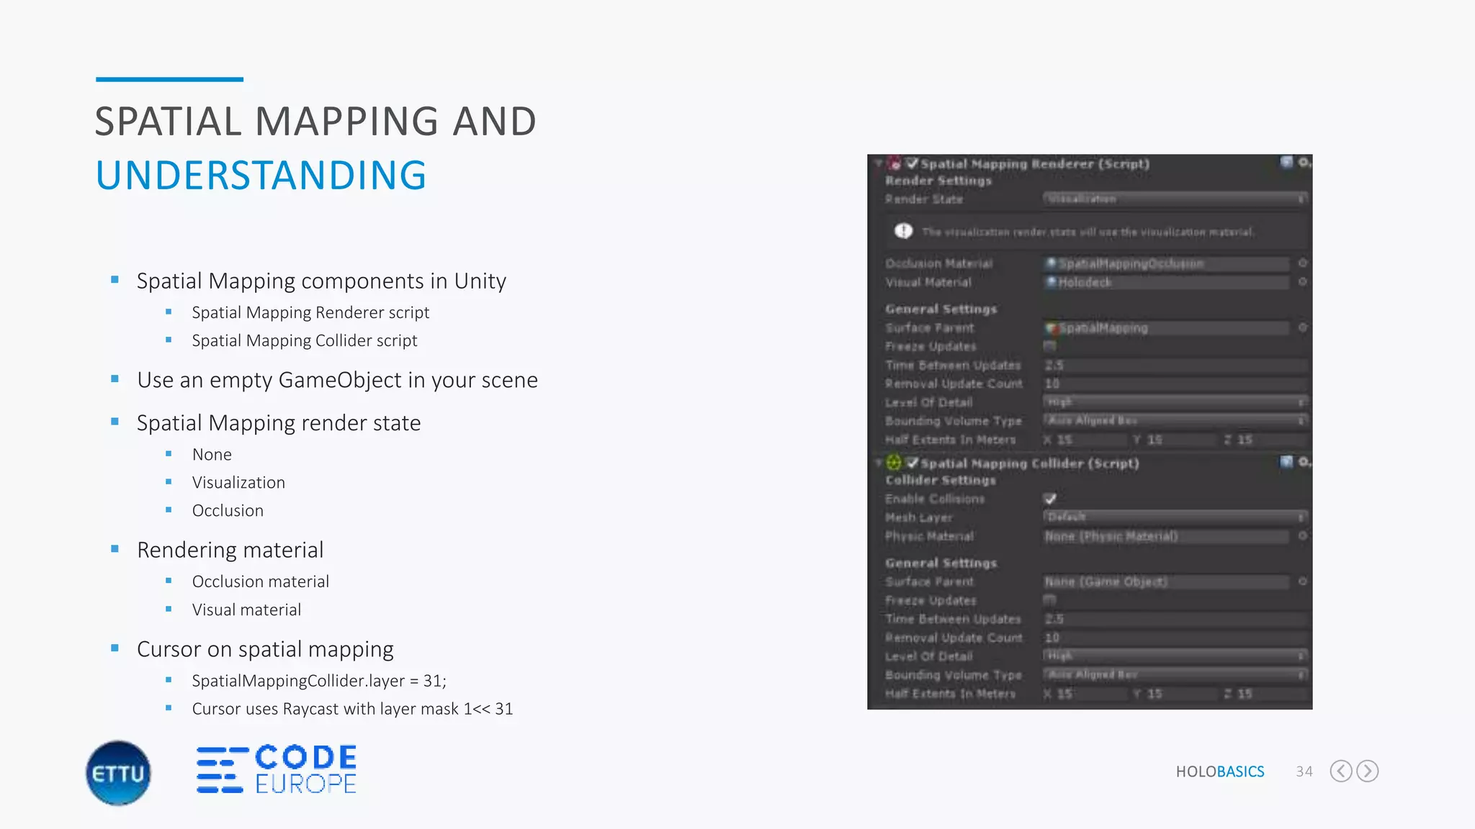
Task: Click slide number 34
Action: (1304, 771)
